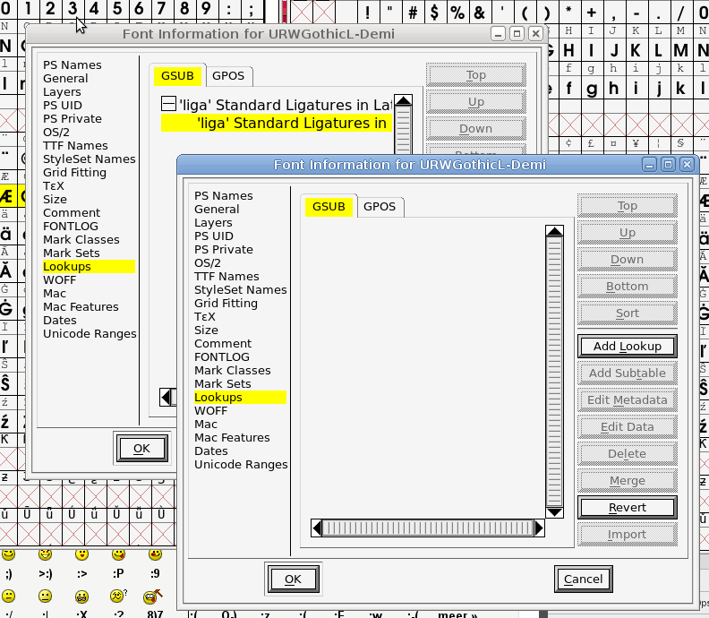
Task: Open PS Names section in front window
Action: click(x=224, y=196)
